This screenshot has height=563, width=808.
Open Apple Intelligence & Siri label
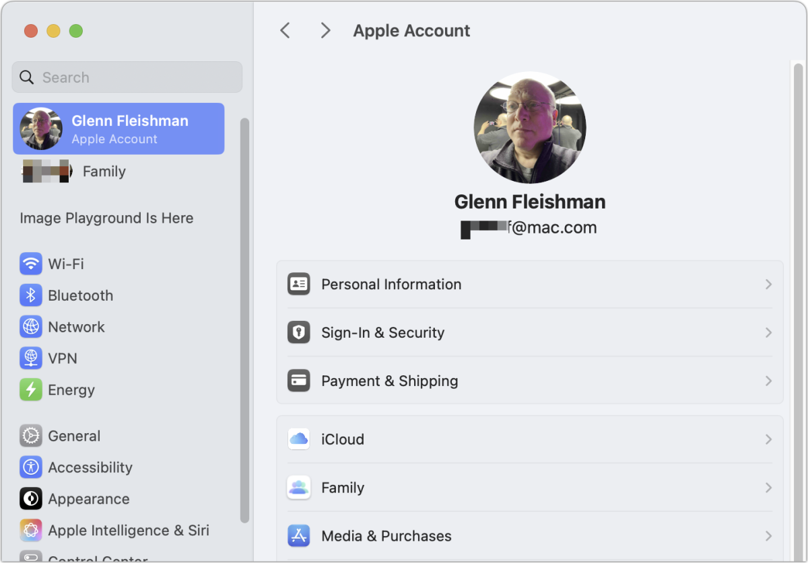click(129, 531)
